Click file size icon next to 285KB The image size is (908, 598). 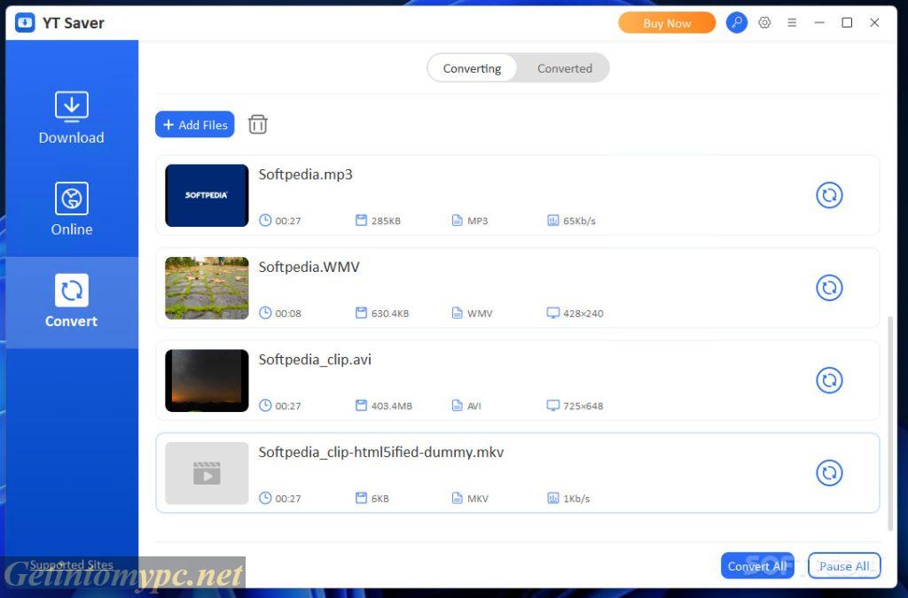[361, 221]
